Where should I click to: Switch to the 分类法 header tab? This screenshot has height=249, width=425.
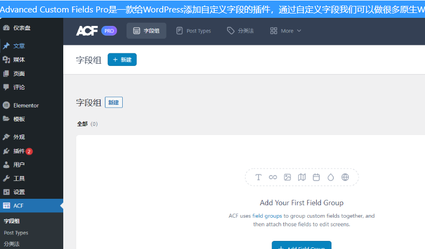240,31
